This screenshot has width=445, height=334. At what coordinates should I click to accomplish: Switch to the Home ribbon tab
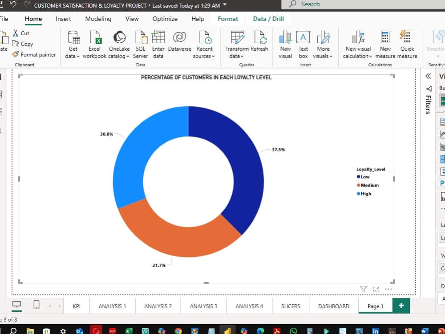(x=33, y=19)
